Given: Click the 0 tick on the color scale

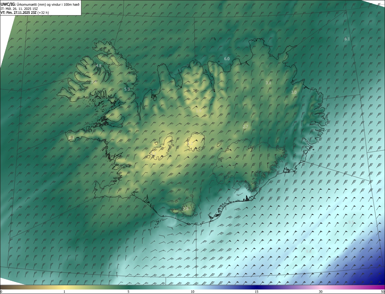Looking at the screenshot, I should [1, 292].
